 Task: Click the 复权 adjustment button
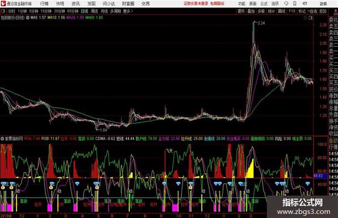pyautogui.click(x=241, y=11)
